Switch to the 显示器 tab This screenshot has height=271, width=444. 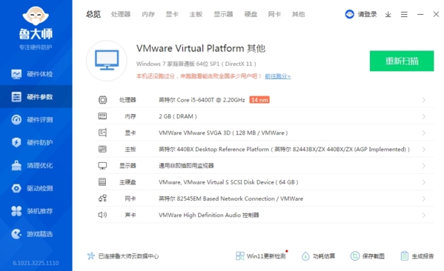click(223, 14)
